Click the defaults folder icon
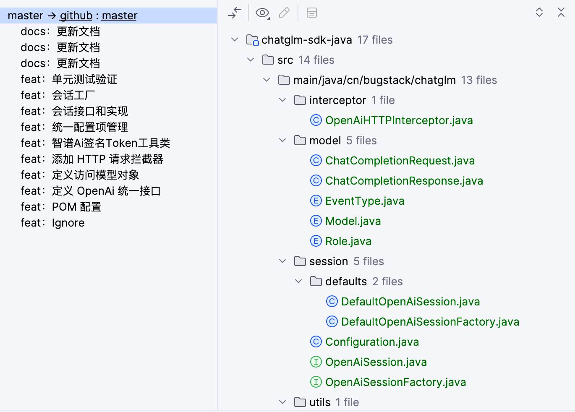 point(316,282)
